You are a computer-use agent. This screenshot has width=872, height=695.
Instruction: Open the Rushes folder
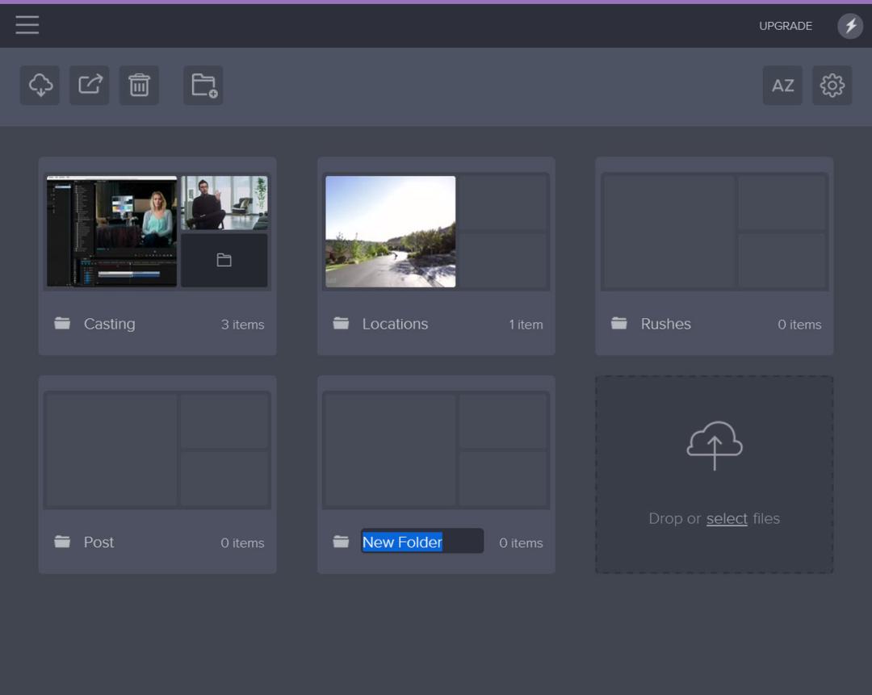tap(665, 324)
